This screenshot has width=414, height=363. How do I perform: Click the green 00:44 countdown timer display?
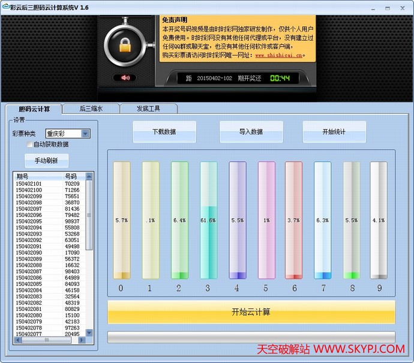(280, 78)
